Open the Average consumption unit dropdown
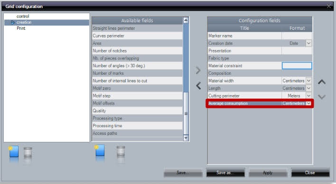The height and width of the screenshot is (184, 336). click(x=308, y=103)
